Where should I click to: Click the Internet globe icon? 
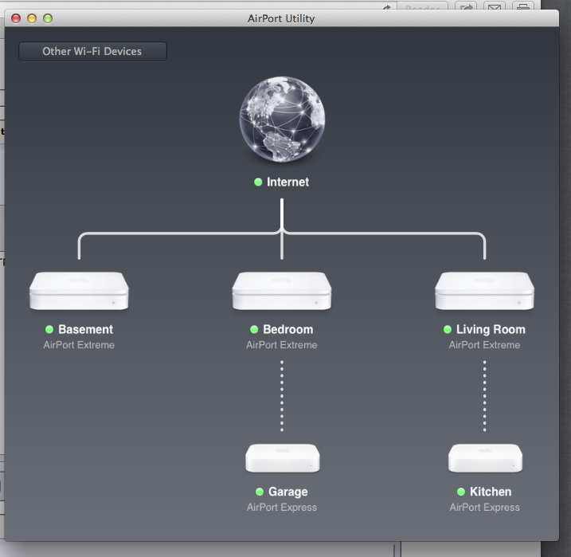coord(282,119)
